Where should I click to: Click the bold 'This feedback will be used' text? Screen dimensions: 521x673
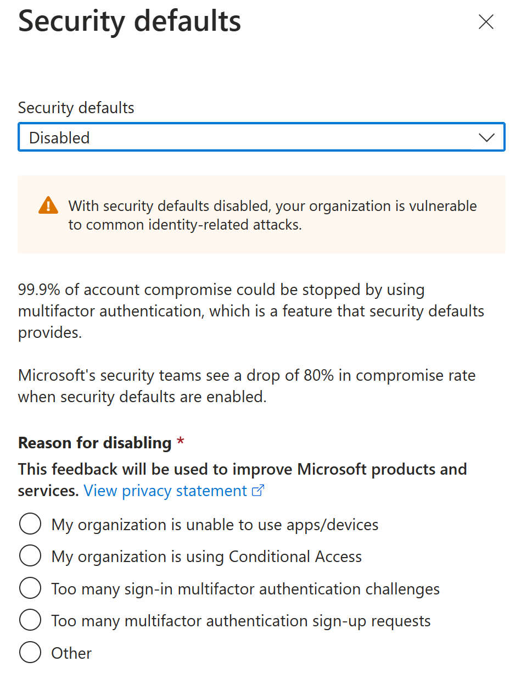point(242,470)
